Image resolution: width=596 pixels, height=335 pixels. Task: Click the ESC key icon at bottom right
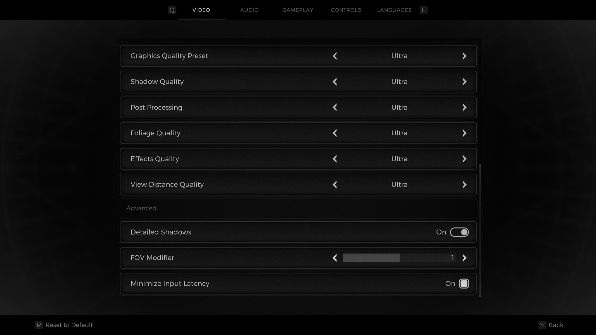542,325
